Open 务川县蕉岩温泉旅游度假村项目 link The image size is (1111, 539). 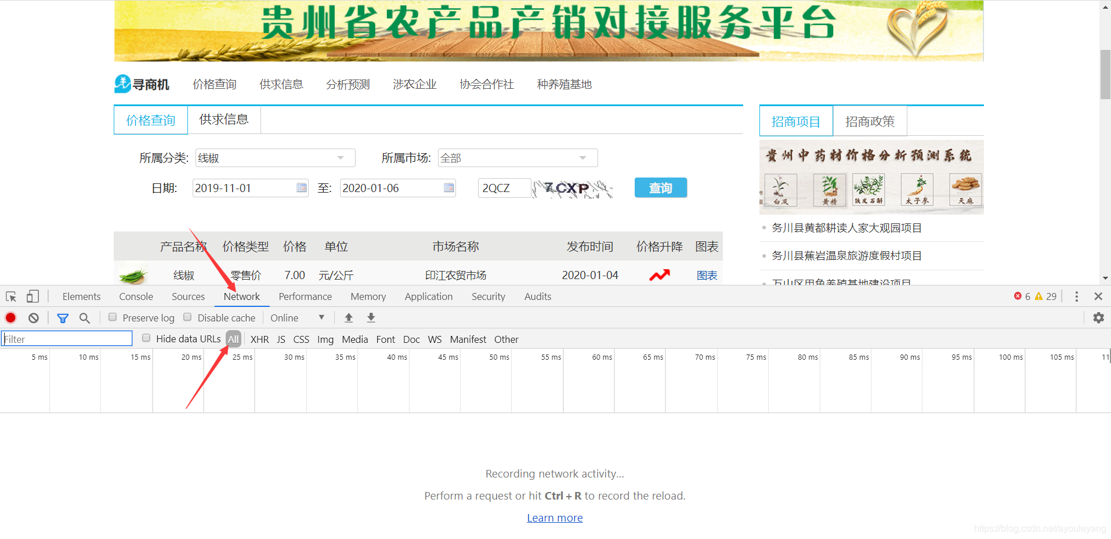(846, 255)
